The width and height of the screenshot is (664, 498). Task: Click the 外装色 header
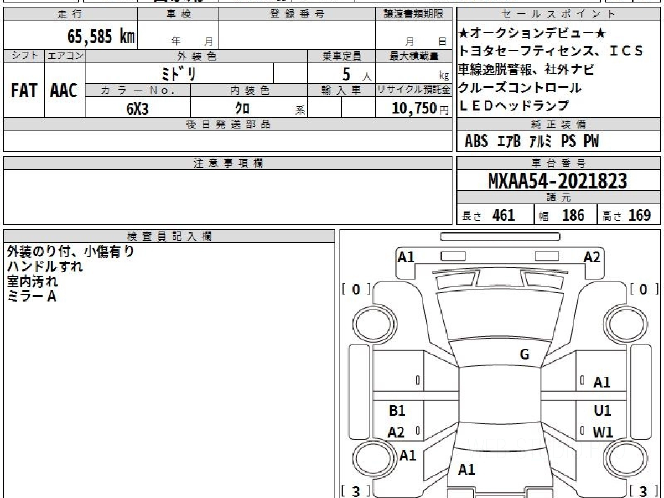click(x=196, y=56)
